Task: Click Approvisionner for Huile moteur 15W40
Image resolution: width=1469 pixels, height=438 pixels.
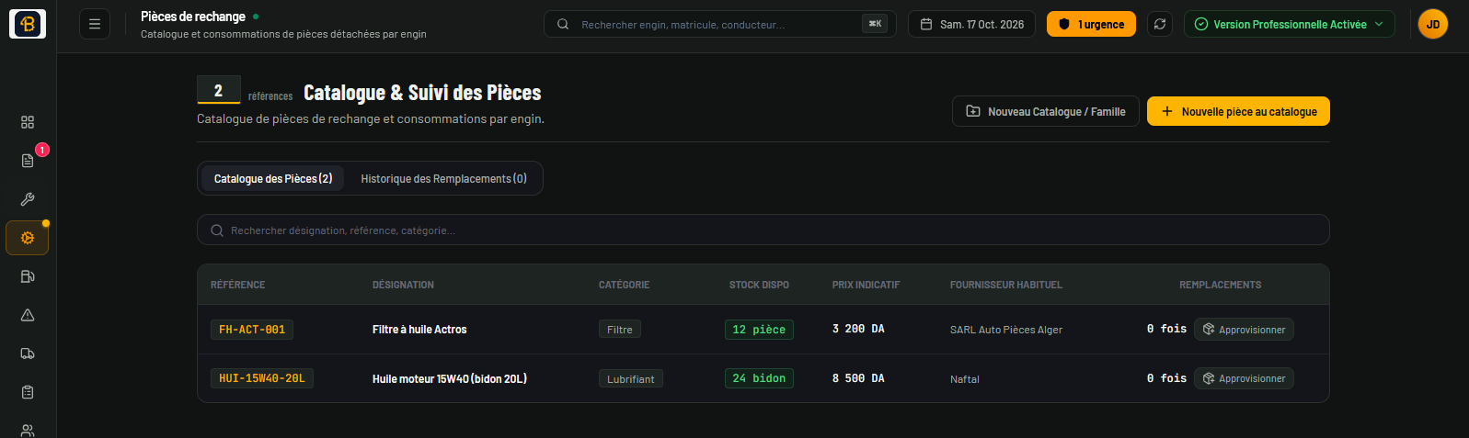Action: click(x=1244, y=378)
